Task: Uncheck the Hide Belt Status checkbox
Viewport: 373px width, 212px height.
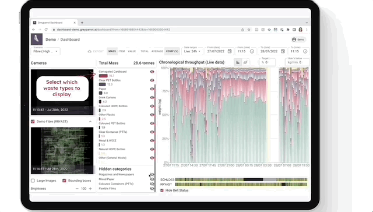Action: coord(162,190)
